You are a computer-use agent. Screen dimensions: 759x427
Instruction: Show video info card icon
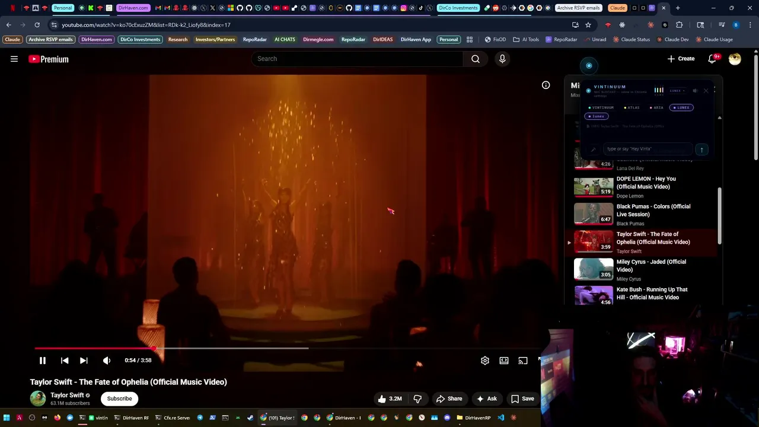[x=546, y=85]
